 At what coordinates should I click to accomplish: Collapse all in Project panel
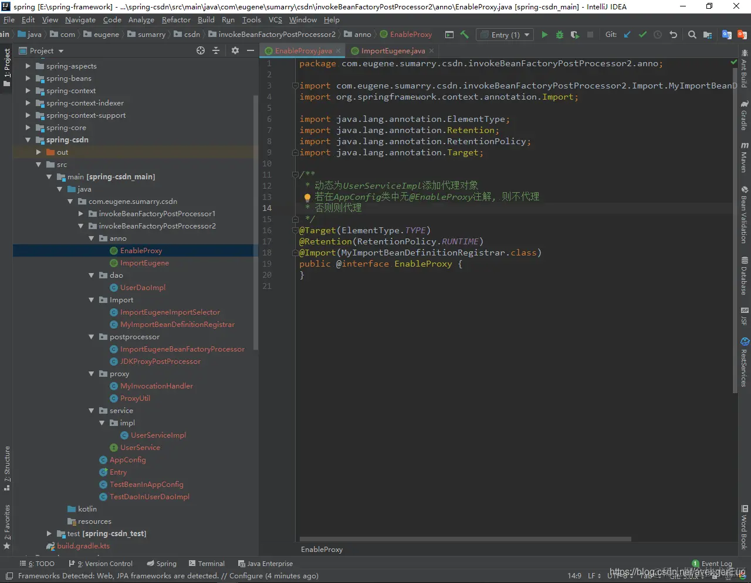click(216, 51)
